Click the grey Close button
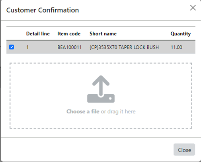 click(x=184, y=150)
